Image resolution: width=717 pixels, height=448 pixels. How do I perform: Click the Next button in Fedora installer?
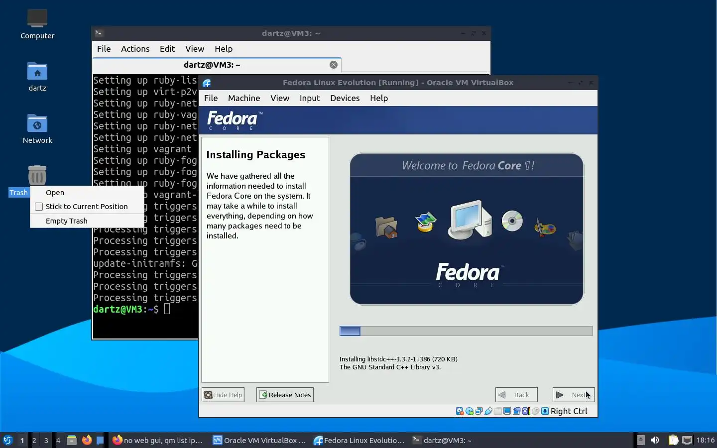574,395
